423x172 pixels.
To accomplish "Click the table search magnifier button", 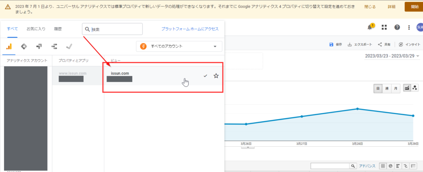I will [x=353, y=166].
